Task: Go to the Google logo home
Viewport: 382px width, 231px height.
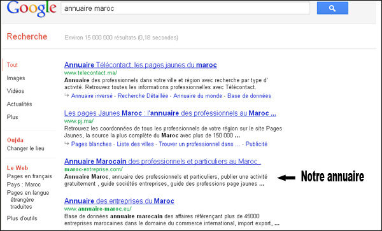Action: pyautogui.click(x=32, y=9)
